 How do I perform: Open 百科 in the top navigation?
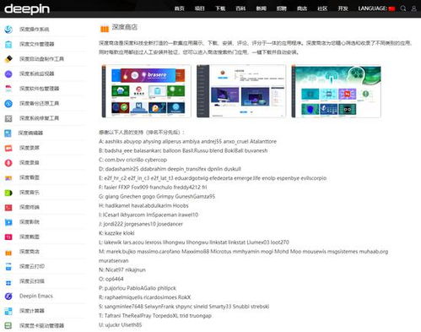pyautogui.click(x=240, y=8)
